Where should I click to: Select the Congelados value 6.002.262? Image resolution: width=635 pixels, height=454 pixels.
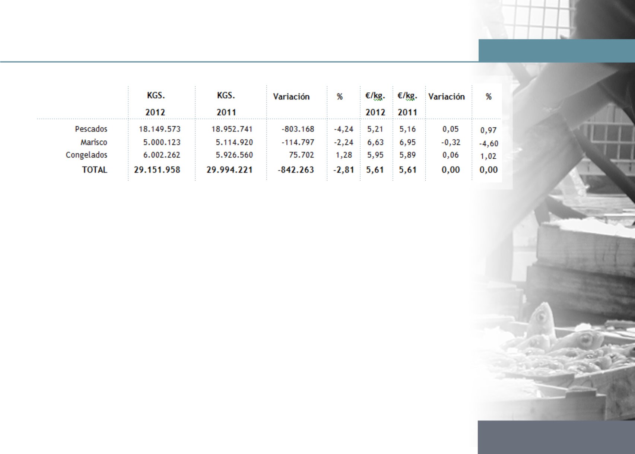(162, 155)
